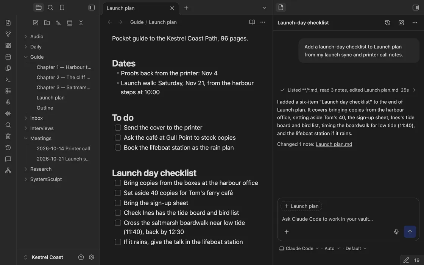424x265 pixels.
Task: Open the Claude Code agent dropdown
Action: coord(299,248)
